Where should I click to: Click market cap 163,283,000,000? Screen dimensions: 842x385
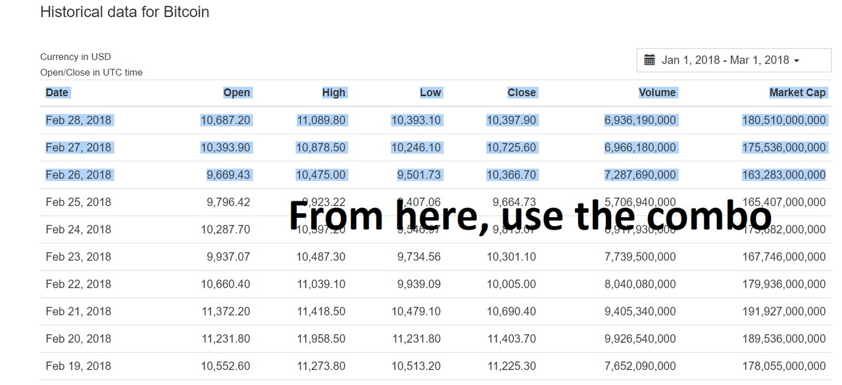coord(784,175)
